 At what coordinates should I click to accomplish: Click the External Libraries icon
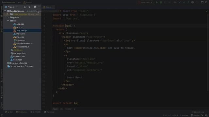8,63
